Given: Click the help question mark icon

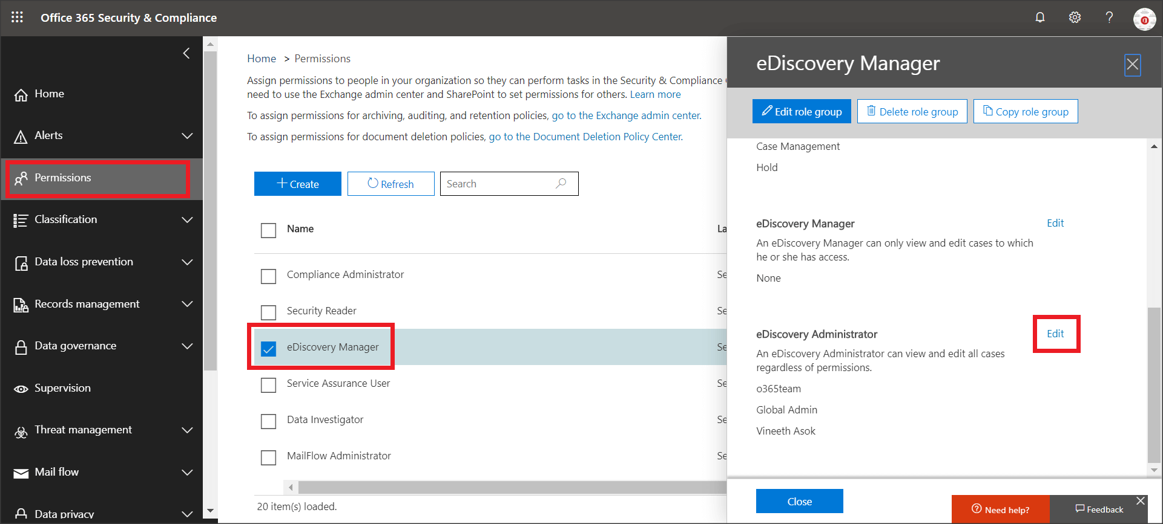Looking at the screenshot, I should (1109, 18).
